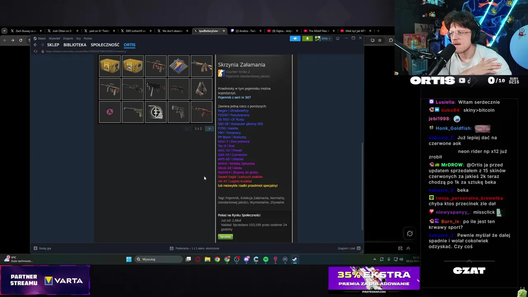Click Steam forward navigation arrow

click(41, 45)
